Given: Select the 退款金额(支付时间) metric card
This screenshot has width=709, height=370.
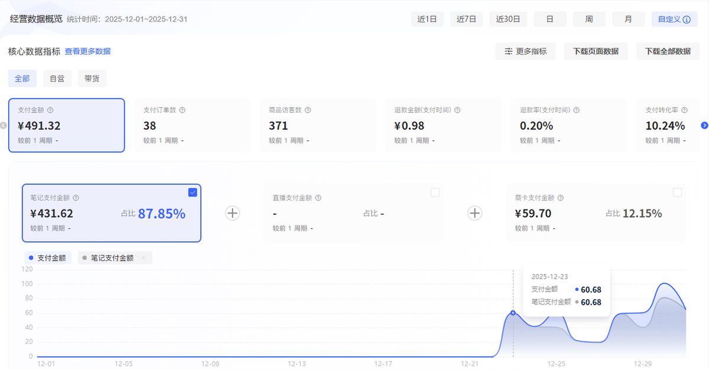Looking at the screenshot, I should coord(444,125).
